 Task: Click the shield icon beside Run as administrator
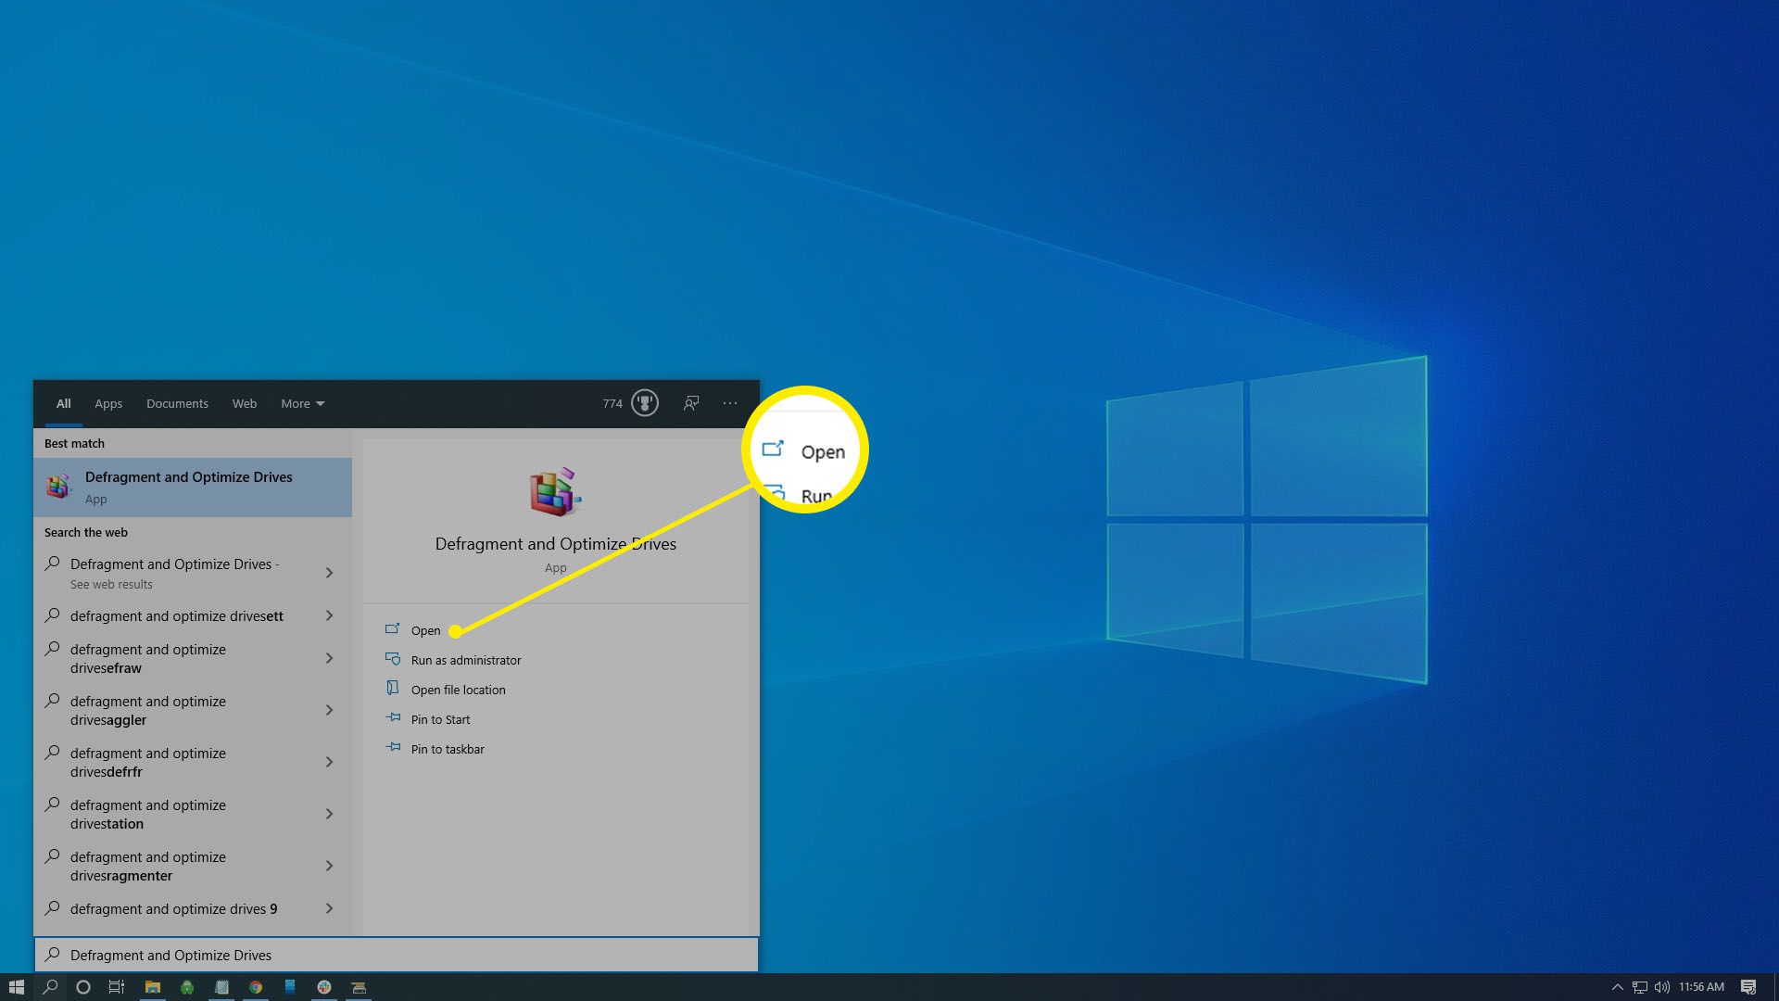tap(393, 659)
